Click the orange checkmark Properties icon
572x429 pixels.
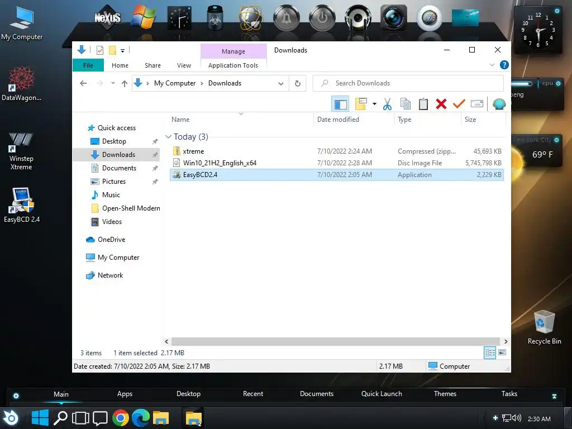click(459, 104)
